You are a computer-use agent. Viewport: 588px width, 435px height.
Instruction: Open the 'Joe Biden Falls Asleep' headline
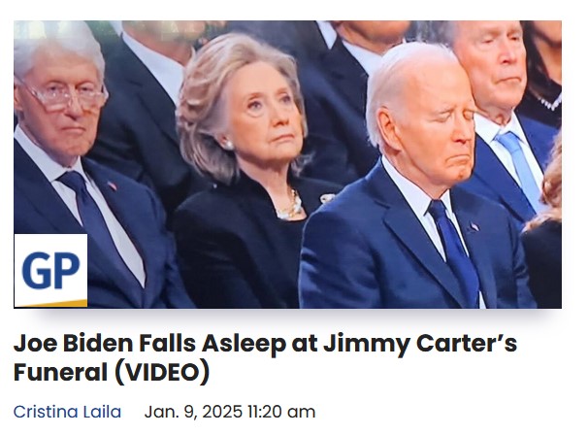pyautogui.click(x=265, y=357)
